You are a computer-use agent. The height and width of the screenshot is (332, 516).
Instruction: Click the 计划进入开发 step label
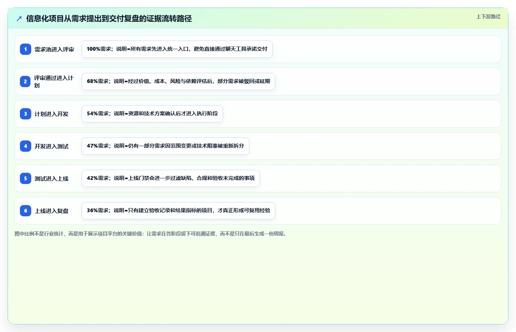pos(52,114)
